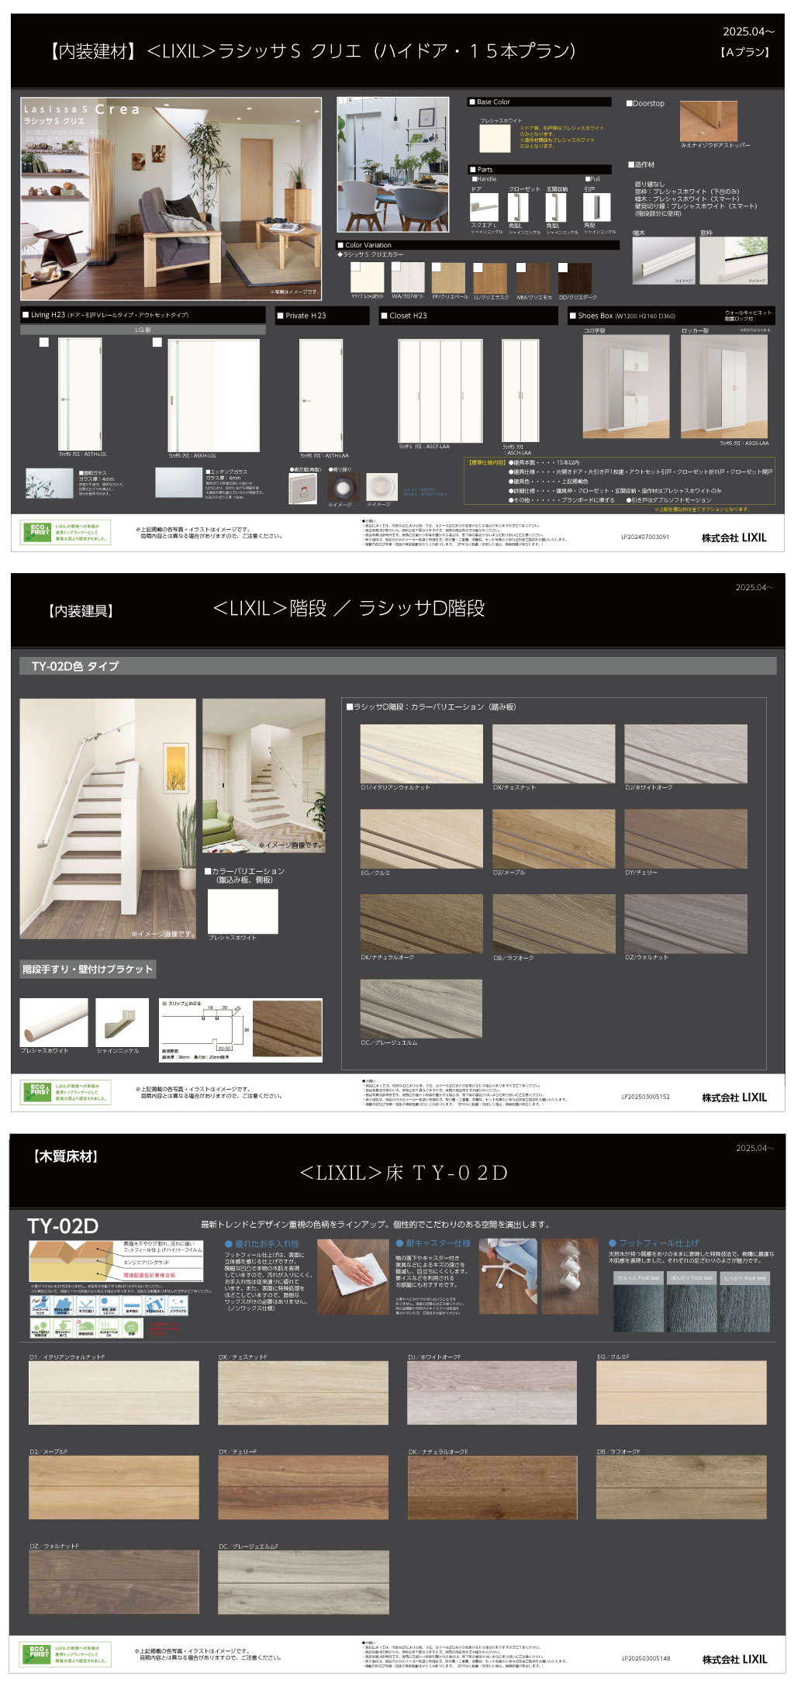
Task: Click the ECO FIRST logo on the stair sheet
Action: coord(38,1090)
